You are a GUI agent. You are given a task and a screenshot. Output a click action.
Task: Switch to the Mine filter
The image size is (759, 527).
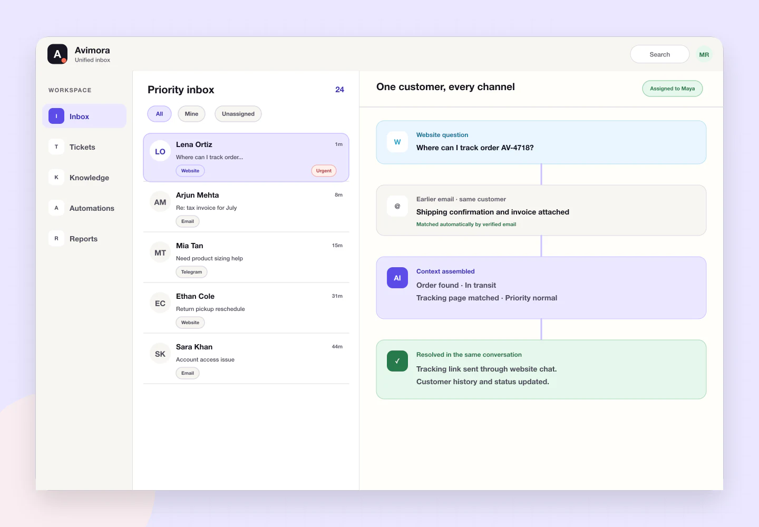click(191, 114)
